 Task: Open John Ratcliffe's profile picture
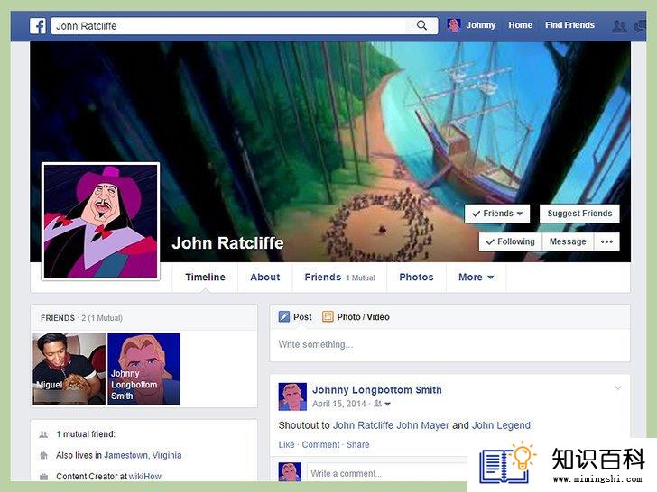[100, 221]
